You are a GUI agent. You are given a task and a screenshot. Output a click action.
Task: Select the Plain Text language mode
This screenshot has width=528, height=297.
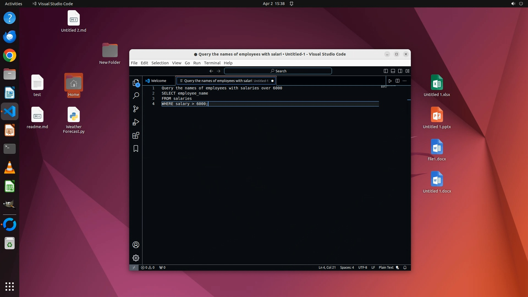coord(386,268)
